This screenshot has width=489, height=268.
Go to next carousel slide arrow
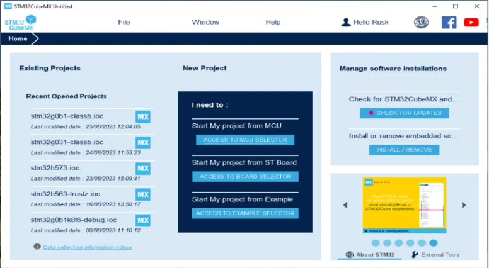464,205
